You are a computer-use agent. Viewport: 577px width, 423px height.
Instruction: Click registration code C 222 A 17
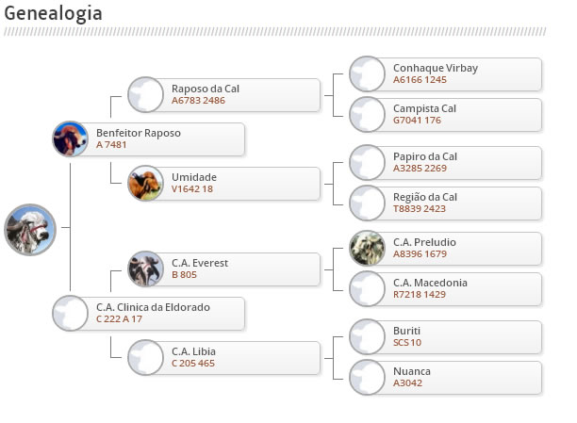click(x=120, y=319)
